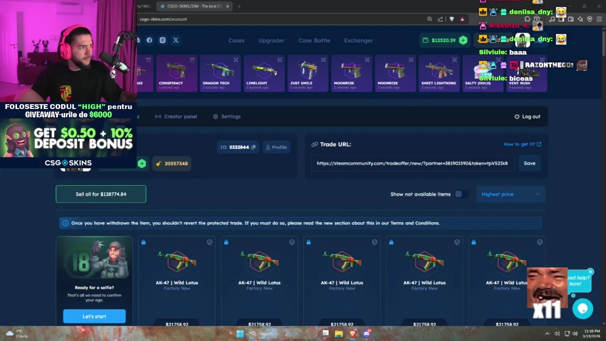Toggle Show not available items
Screen dimensions: 606x341
(461, 194)
